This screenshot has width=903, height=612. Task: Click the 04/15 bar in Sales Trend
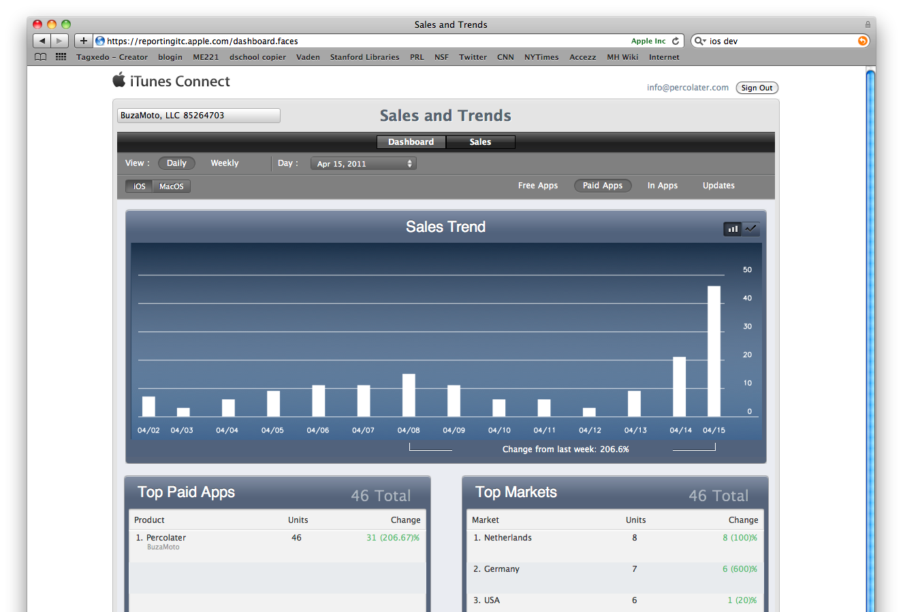coord(714,351)
